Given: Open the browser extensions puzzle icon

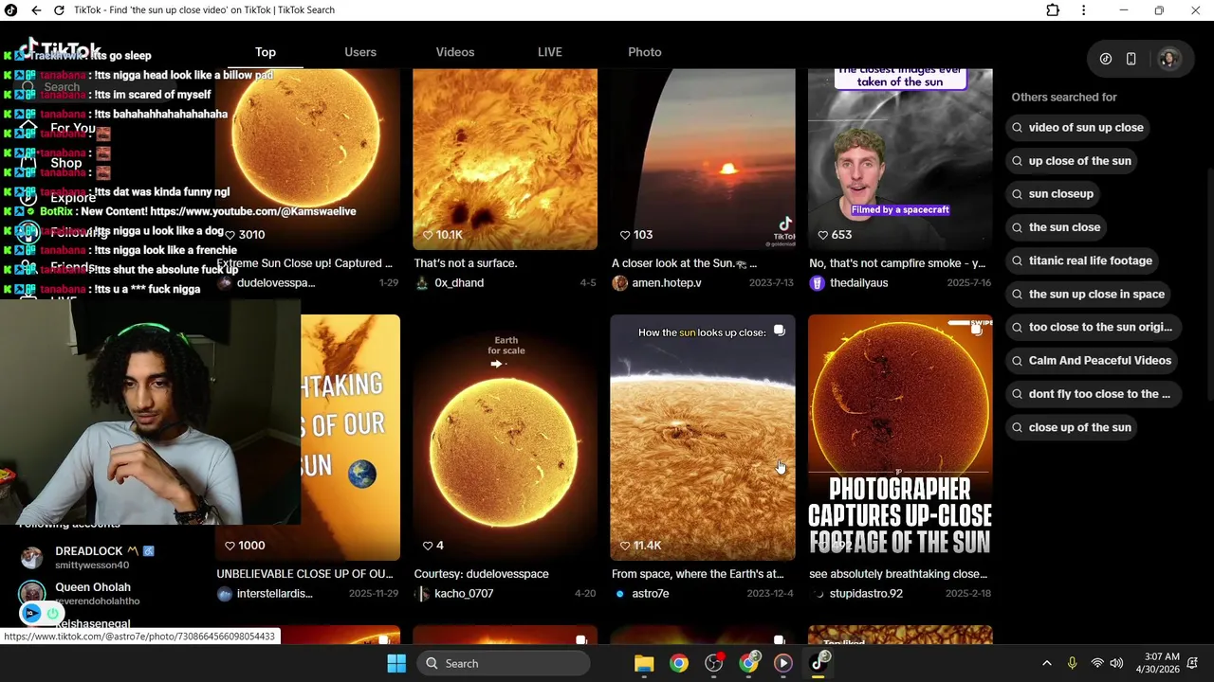Looking at the screenshot, I should pyautogui.click(x=1053, y=10).
